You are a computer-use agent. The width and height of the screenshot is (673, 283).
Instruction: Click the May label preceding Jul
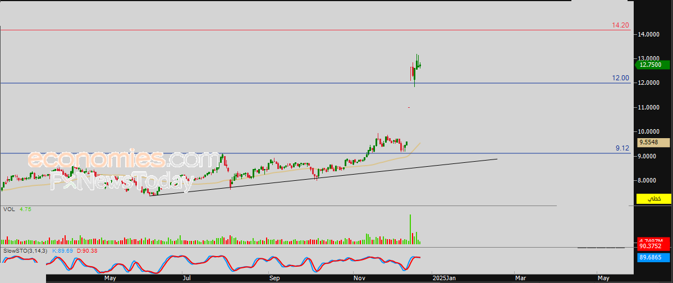tap(111, 279)
